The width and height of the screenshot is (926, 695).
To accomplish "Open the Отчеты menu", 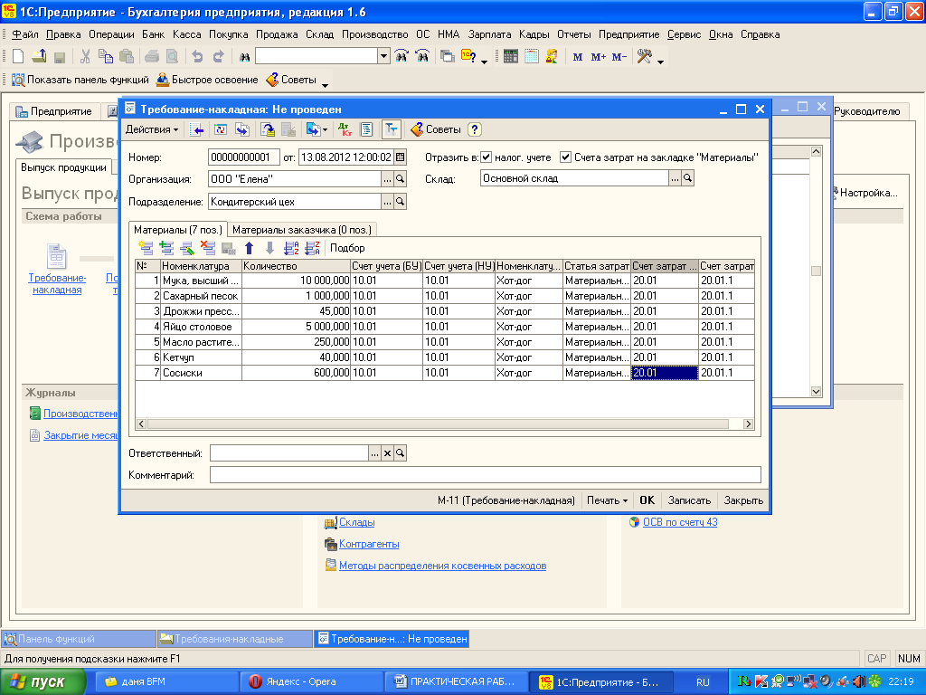I will (574, 34).
